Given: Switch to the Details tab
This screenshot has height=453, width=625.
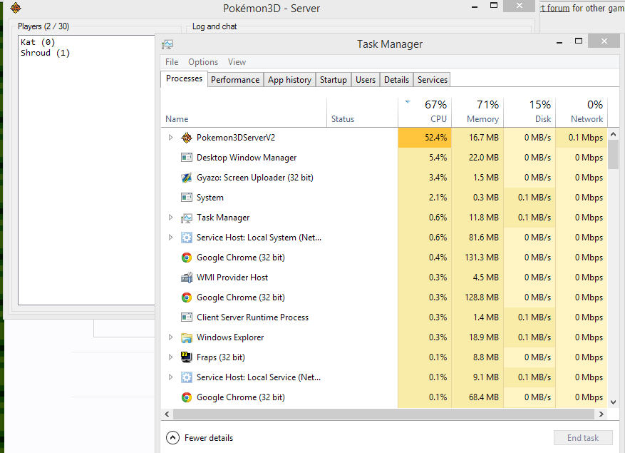Looking at the screenshot, I should pyautogui.click(x=397, y=80).
